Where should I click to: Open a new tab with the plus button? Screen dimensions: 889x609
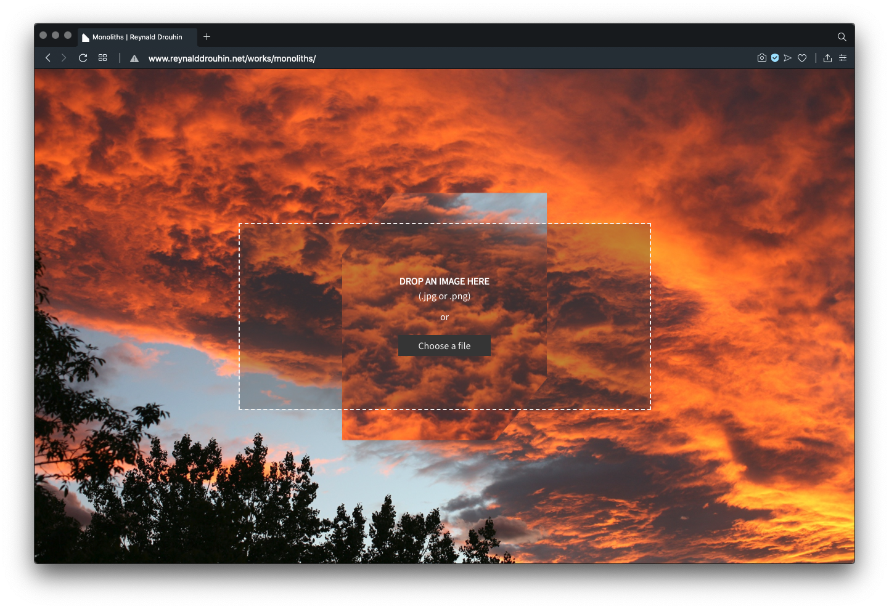[207, 37]
